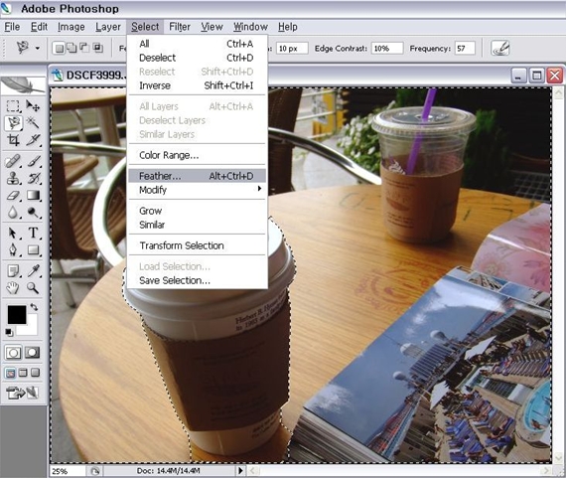Select the Slice tool
This screenshot has width=566, height=478.
coord(33,140)
